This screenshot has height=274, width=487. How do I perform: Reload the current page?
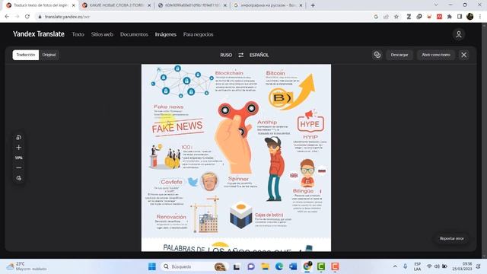coord(27,17)
